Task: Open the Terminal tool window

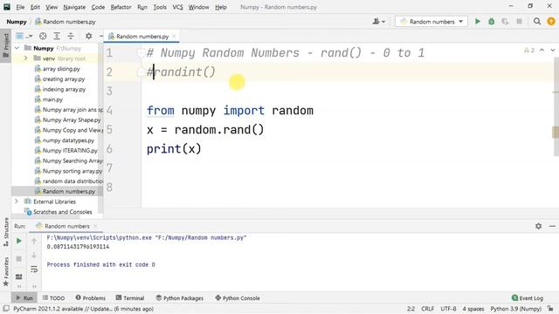Action: point(130,298)
